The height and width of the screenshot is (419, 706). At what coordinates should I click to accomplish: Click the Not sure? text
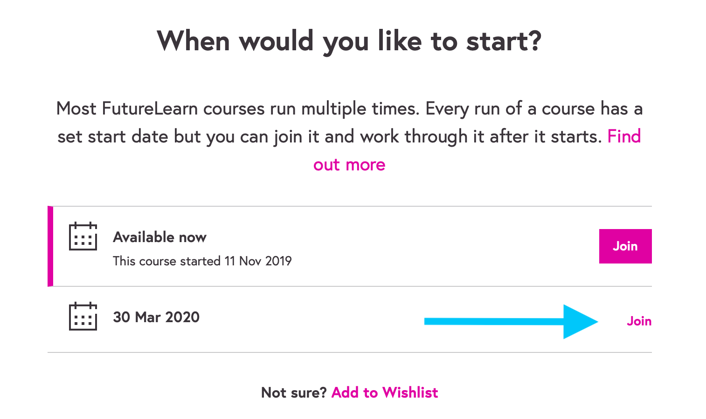point(294,392)
